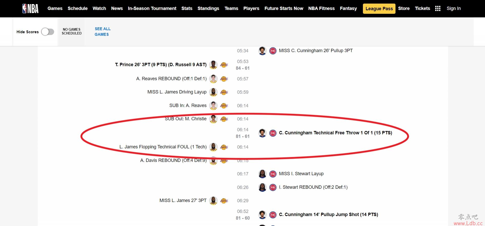
Task: Open the Players menu
Action: point(251,8)
